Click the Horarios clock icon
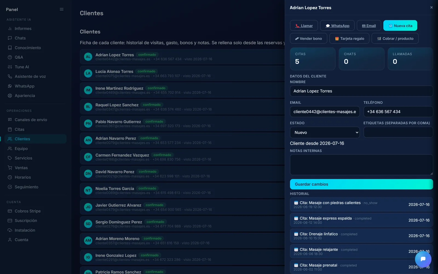The image size is (438, 274). coord(10,177)
